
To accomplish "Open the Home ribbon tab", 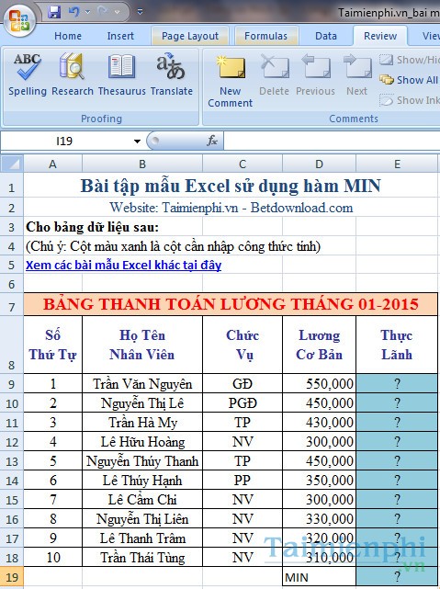I will coord(68,36).
